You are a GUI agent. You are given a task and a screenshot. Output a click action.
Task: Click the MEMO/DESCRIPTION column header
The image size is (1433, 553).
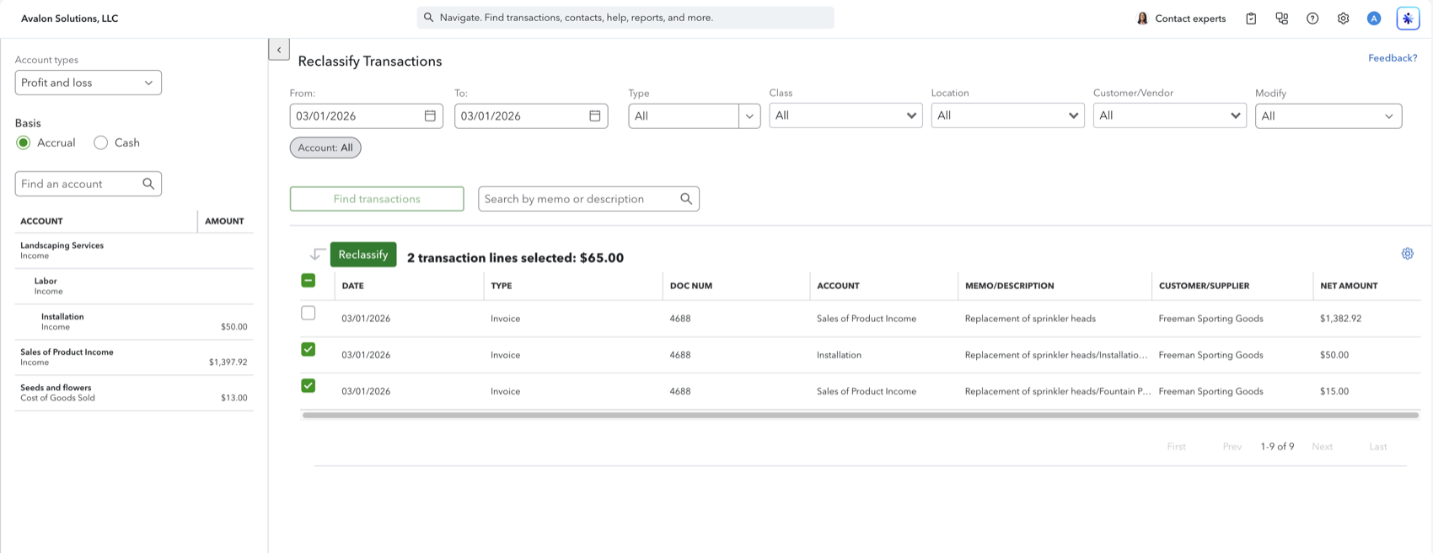pos(1010,286)
